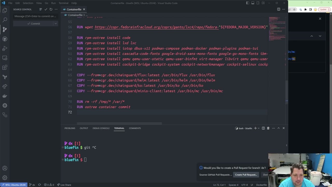
Task: Switch to the Comments panel tab
Action: (x=135, y=128)
